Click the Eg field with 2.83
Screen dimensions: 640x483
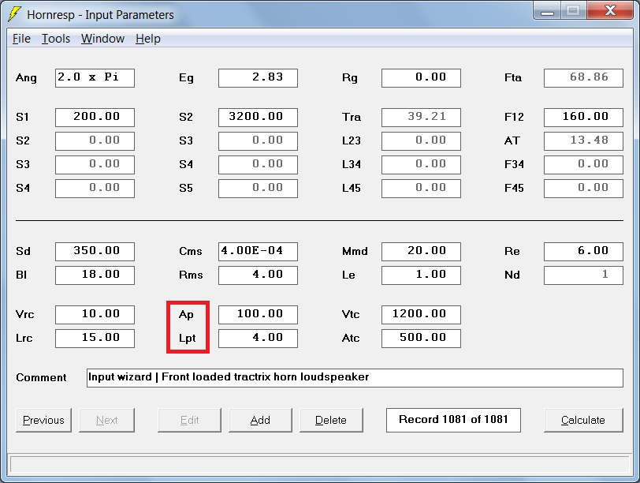(258, 78)
